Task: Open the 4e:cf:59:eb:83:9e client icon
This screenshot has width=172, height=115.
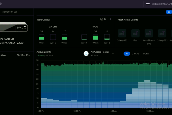Action: click(x=149, y=33)
